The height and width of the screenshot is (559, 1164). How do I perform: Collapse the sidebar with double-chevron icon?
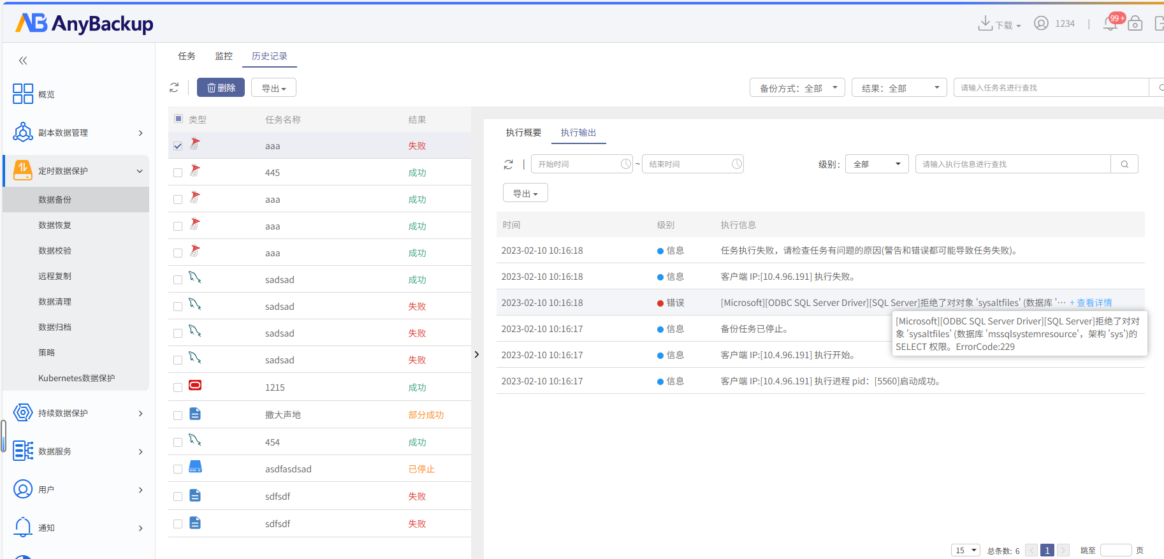(x=23, y=61)
